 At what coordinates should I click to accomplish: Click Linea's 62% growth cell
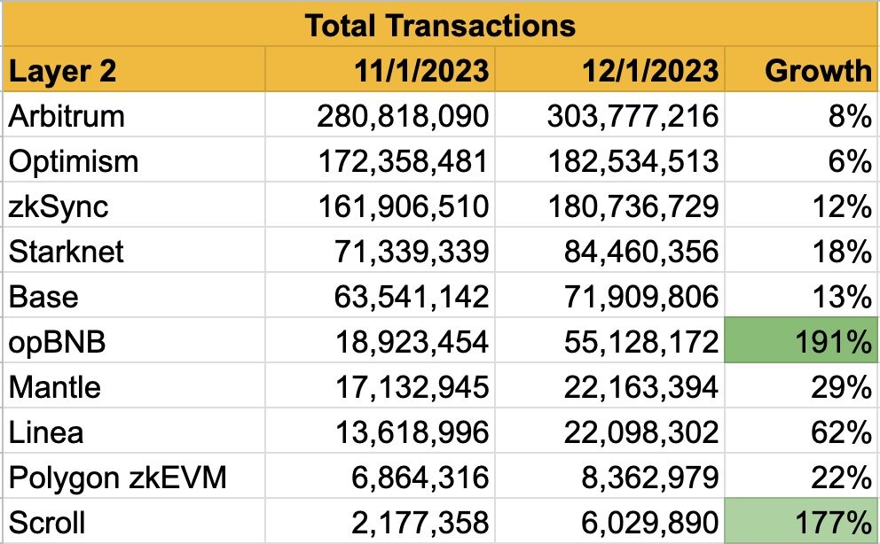pyautogui.click(x=799, y=432)
